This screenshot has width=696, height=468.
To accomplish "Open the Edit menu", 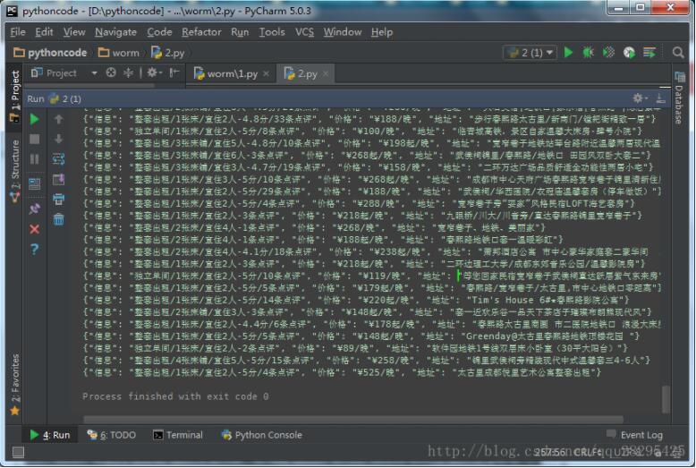I will tap(44, 32).
